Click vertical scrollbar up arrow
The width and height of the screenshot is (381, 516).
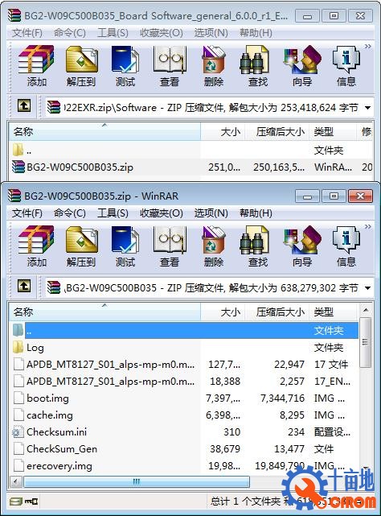365,310
